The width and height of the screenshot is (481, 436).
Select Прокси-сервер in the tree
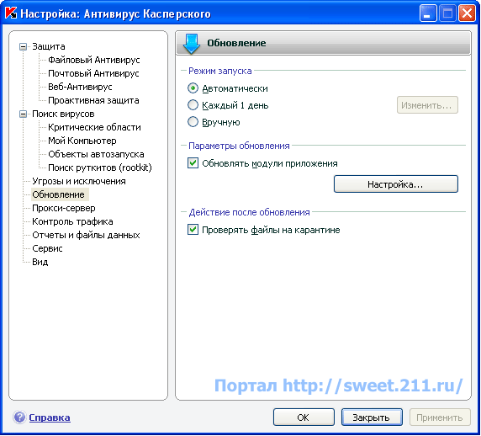pyautogui.click(x=64, y=208)
